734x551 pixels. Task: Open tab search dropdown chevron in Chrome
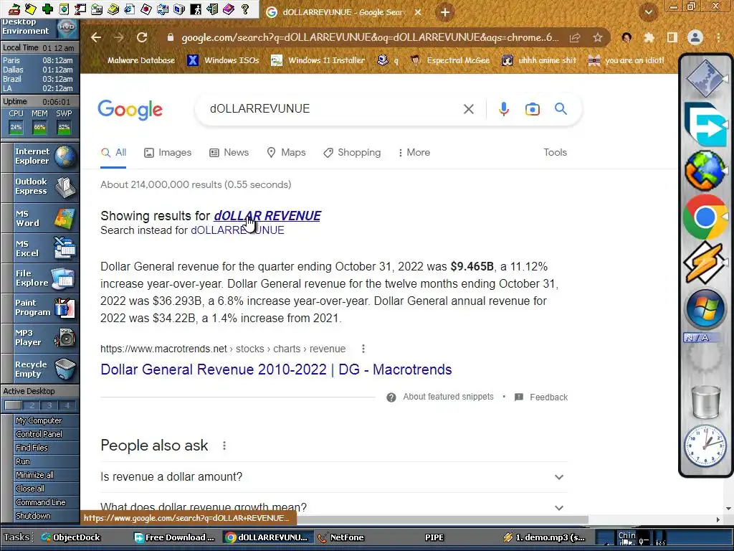649,12
